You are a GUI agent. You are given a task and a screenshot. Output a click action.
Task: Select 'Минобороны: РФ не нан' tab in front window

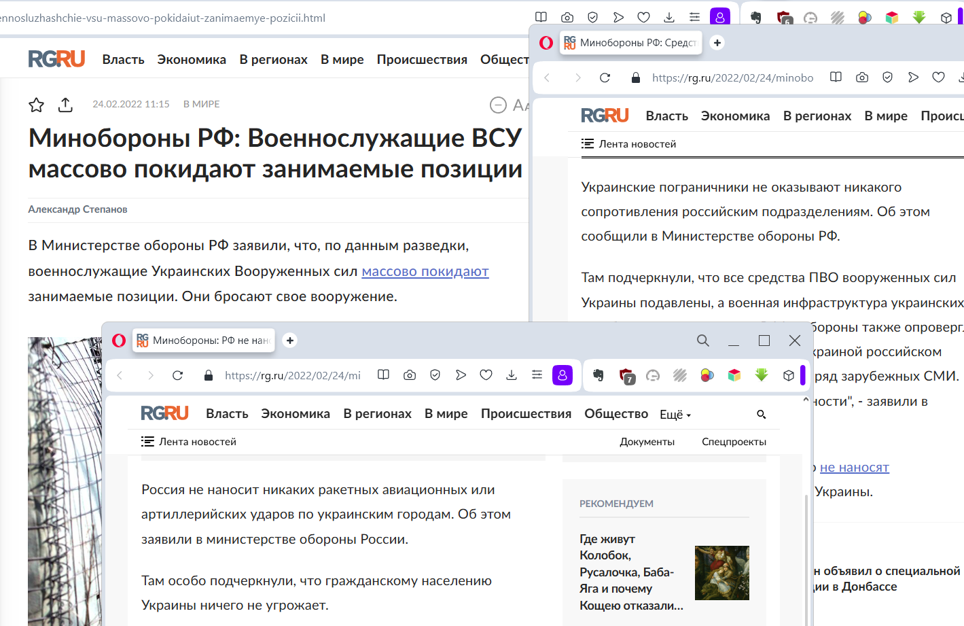203,341
